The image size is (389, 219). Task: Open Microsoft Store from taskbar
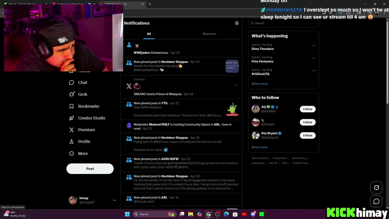coord(235,214)
